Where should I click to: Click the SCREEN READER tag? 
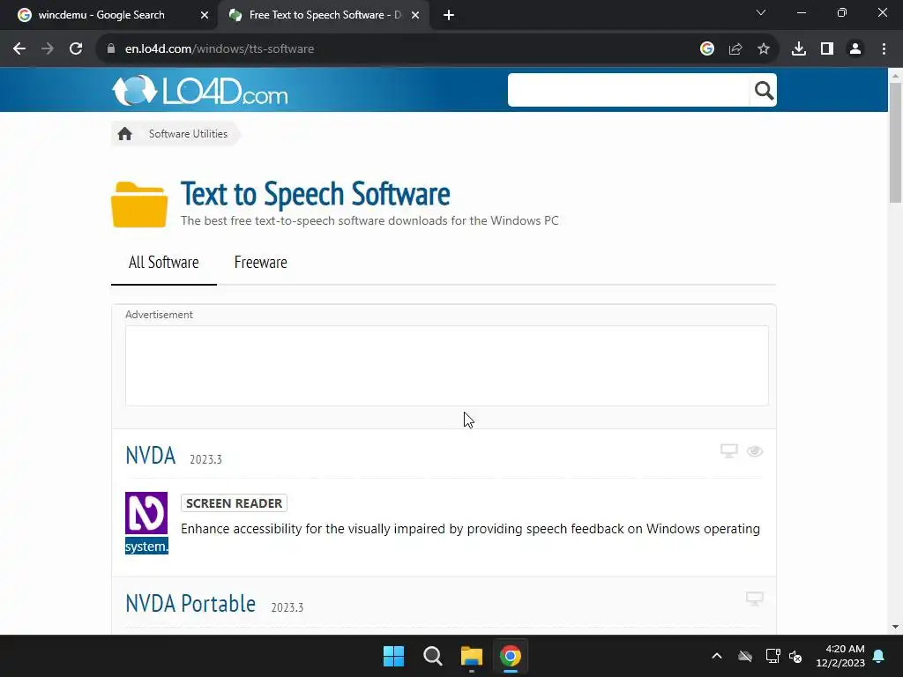[234, 503]
